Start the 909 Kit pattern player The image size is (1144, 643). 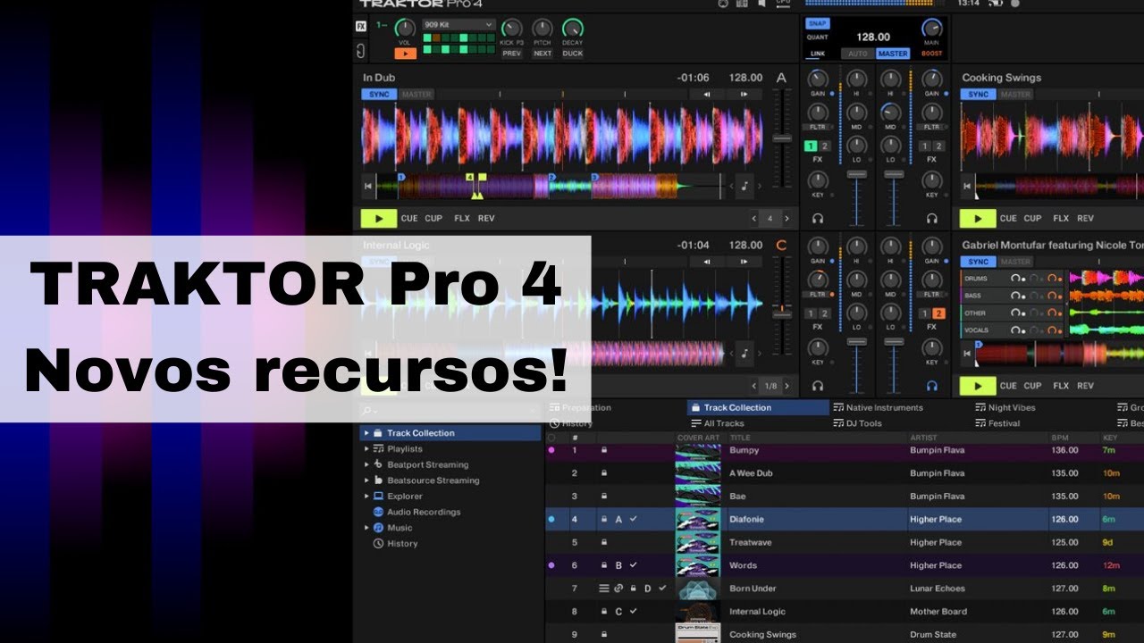[405, 54]
